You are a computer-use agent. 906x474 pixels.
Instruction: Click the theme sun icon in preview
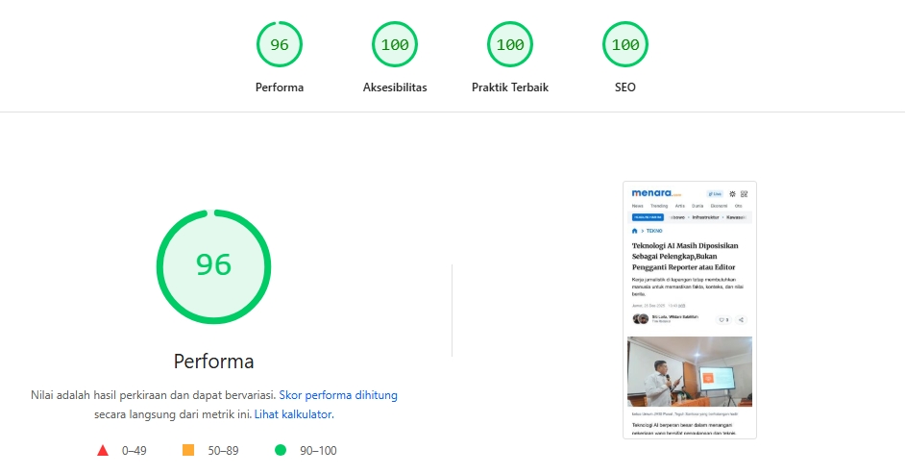coord(732,194)
